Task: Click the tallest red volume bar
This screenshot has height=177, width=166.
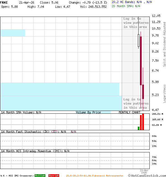Action: 143,122
